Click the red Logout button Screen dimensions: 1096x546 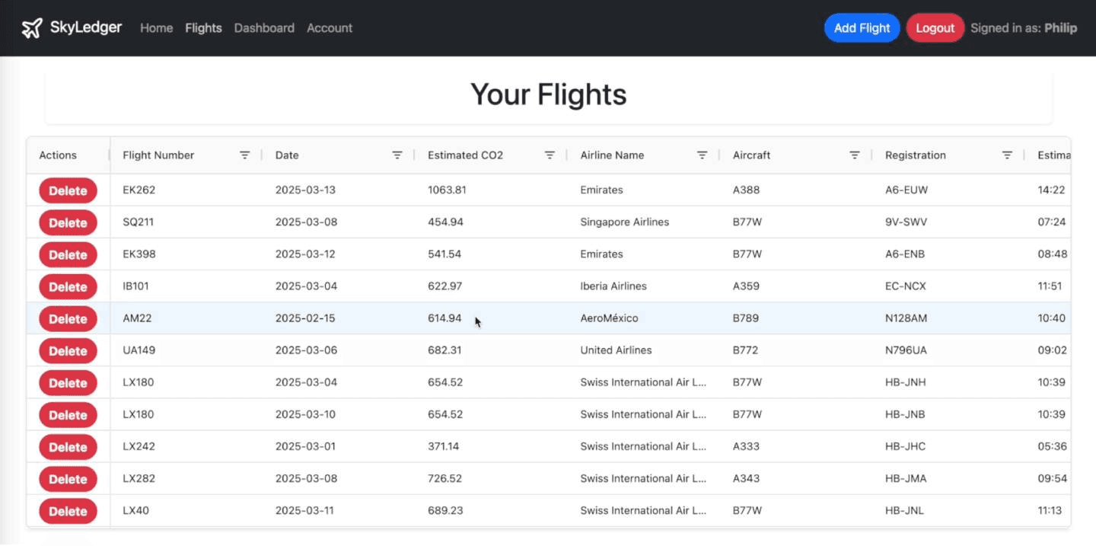click(935, 28)
